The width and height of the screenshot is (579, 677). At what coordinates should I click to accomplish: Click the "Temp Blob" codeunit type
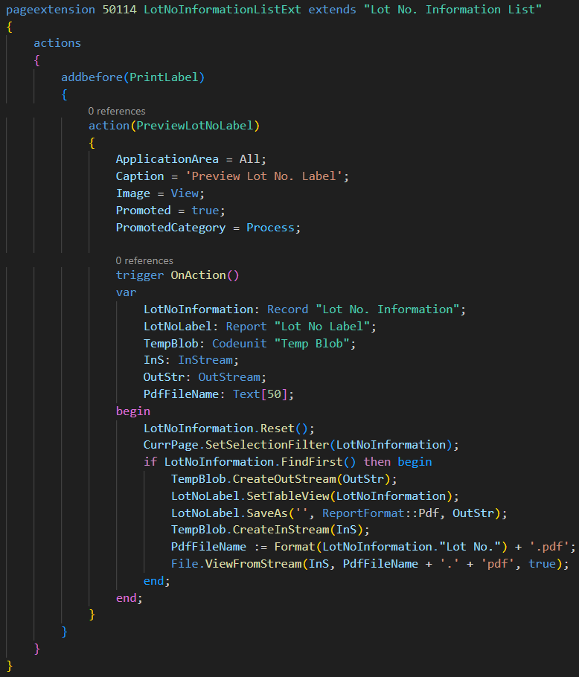pyautogui.click(x=315, y=343)
